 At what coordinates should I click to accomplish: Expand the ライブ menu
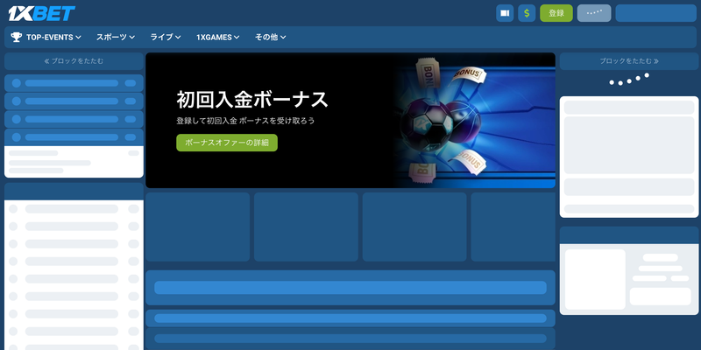166,38
